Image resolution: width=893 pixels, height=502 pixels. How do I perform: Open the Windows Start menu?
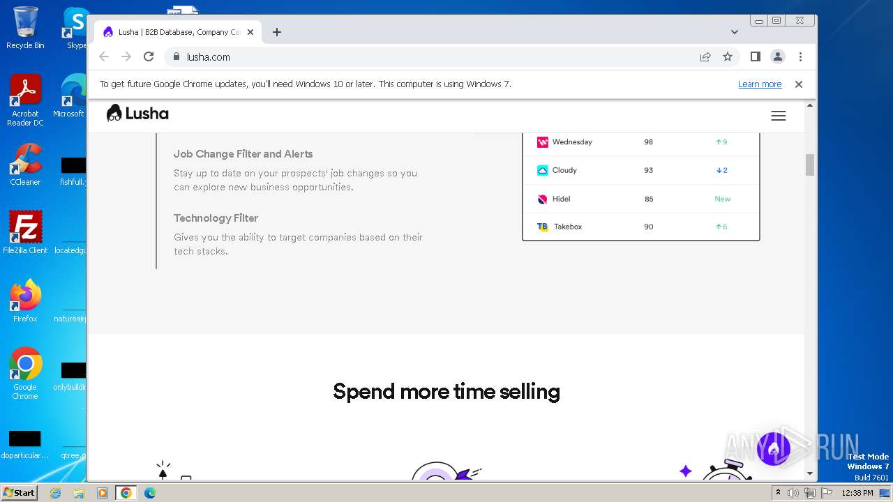coord(19,492)
